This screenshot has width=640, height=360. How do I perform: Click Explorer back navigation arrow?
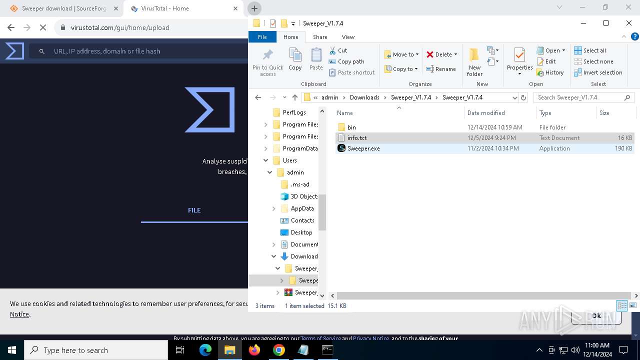(x=258, y=97)
